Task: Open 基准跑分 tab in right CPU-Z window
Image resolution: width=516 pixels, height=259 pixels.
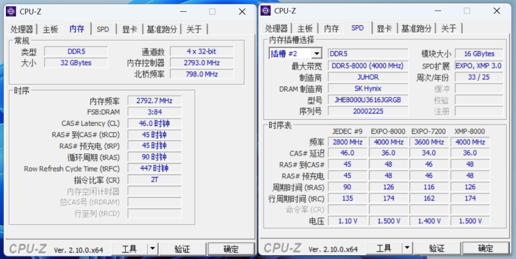Action: (417, 28)
